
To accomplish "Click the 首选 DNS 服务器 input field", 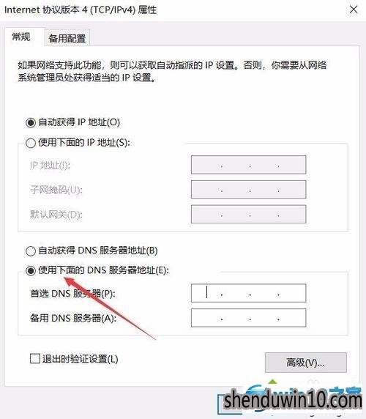I will coord(249,293).
